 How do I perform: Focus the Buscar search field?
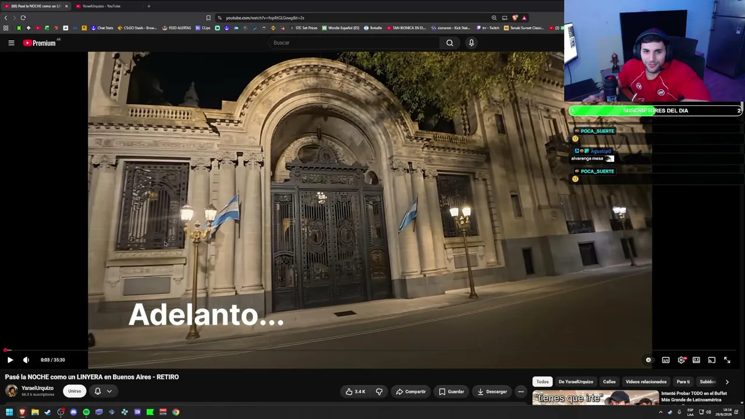[355, 42]
